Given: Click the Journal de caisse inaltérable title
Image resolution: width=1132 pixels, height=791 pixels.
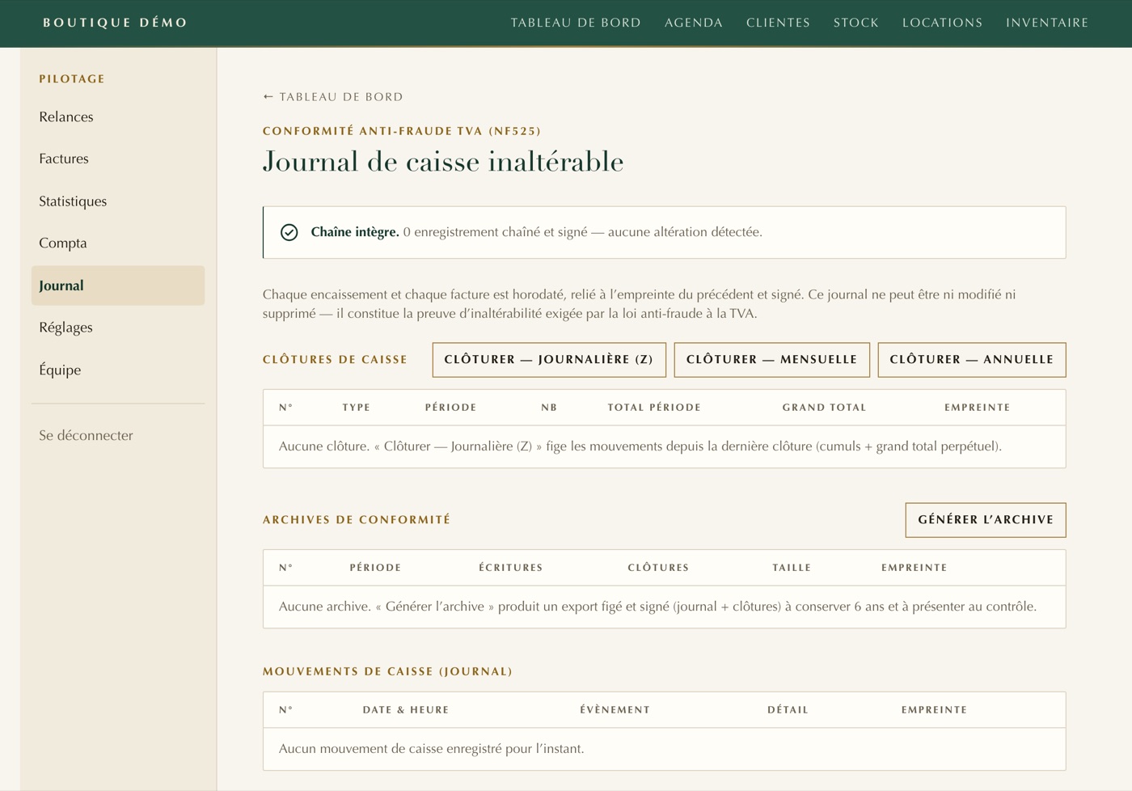Looking at the screenshot, I should tap(443, 162).
